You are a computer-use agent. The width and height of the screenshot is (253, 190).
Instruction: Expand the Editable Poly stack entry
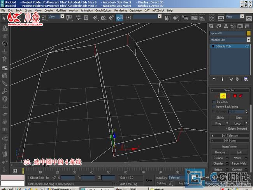coord(213,46)
